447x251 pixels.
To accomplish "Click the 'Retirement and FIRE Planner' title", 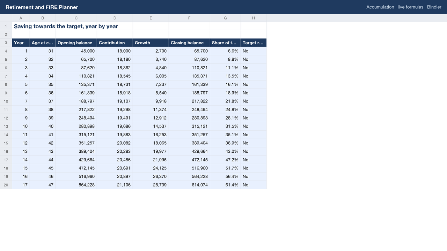I will pos(42,7).
